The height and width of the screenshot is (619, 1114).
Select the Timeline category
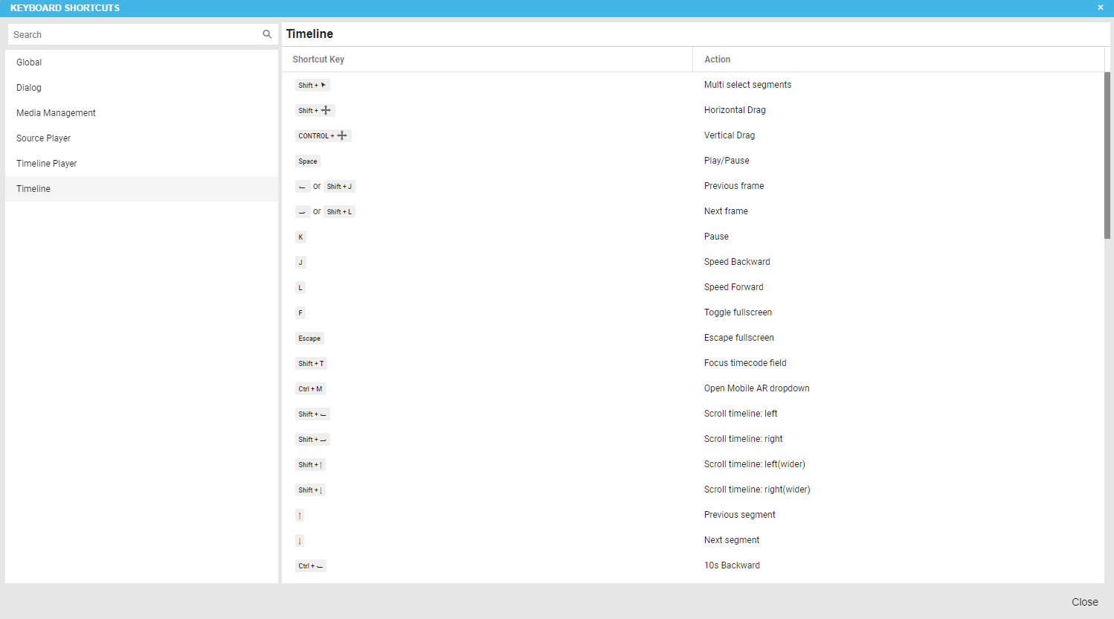coord(33,189)
